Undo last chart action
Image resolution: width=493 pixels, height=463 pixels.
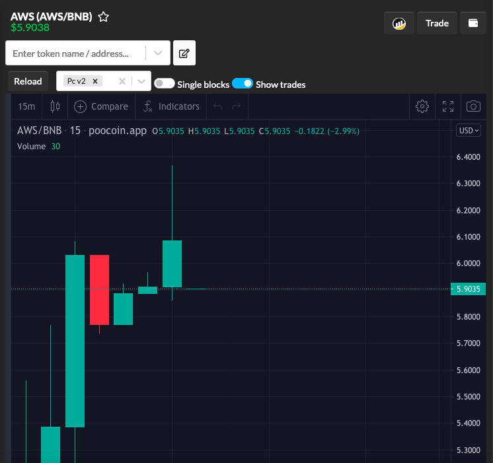[x=218, y=106]
